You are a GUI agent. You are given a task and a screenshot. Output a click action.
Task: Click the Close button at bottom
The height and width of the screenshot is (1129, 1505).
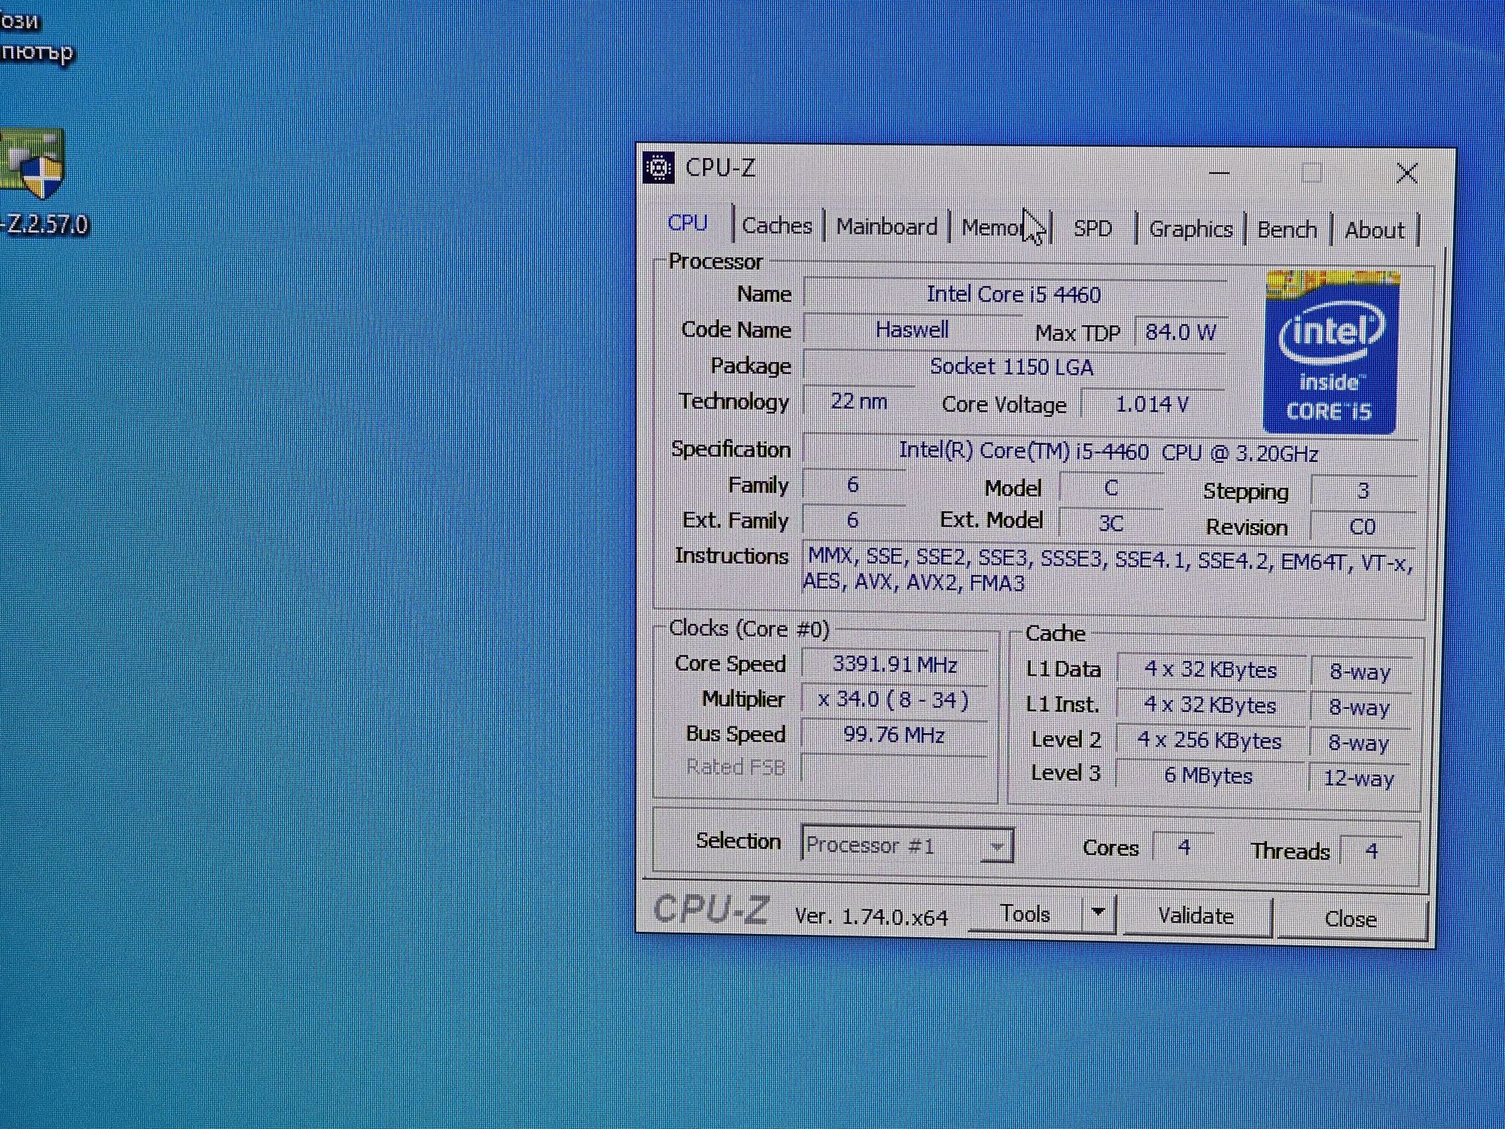point(1350,919)
